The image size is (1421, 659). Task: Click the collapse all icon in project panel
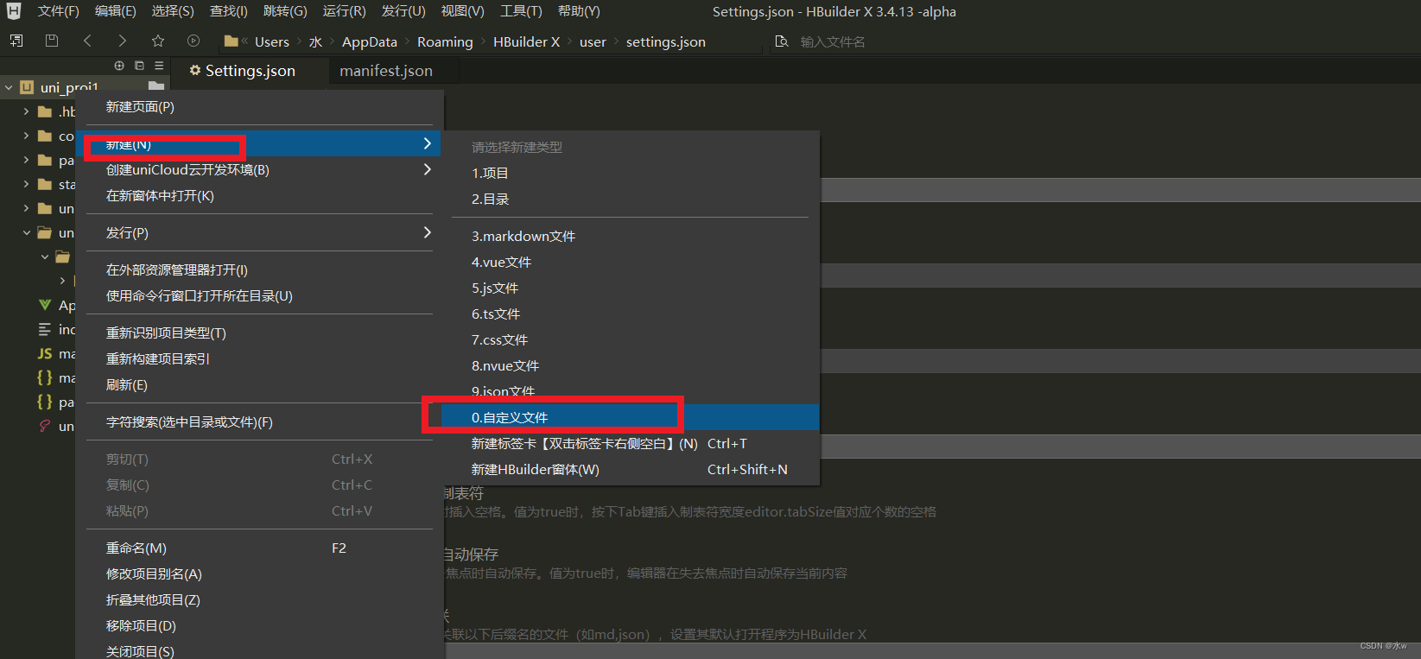[x=139, y=66]
